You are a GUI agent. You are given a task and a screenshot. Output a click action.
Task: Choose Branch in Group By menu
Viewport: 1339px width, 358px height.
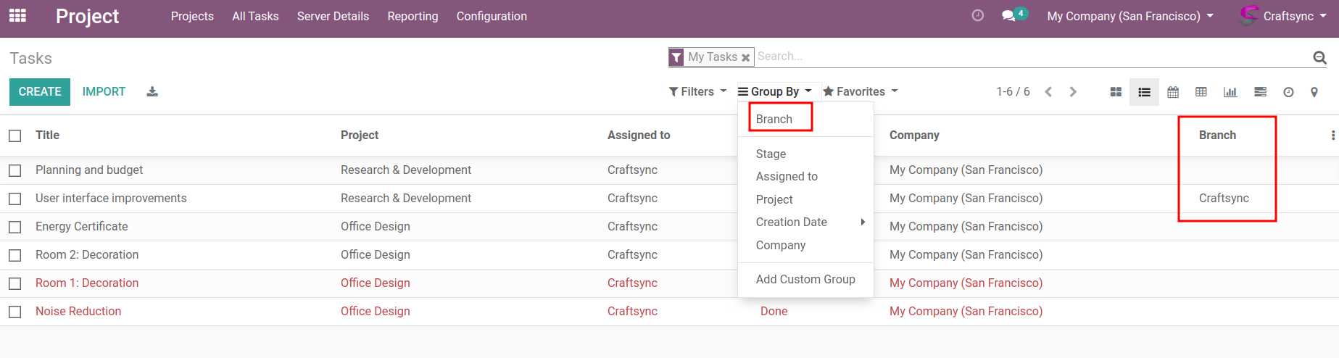pos(774,119)
